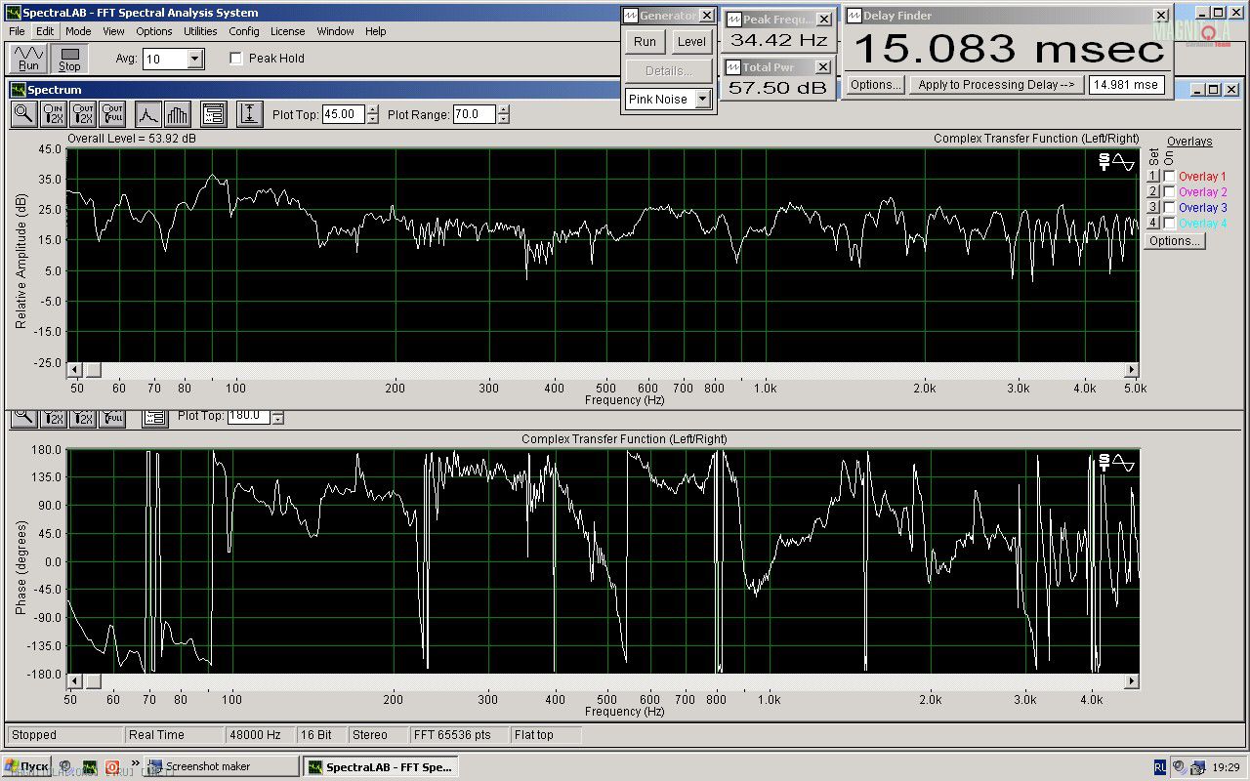Set Overlay 2 with its number button
This screenshot has height=781, width=1250.
pyautogui.click(x=1152, y=192)
